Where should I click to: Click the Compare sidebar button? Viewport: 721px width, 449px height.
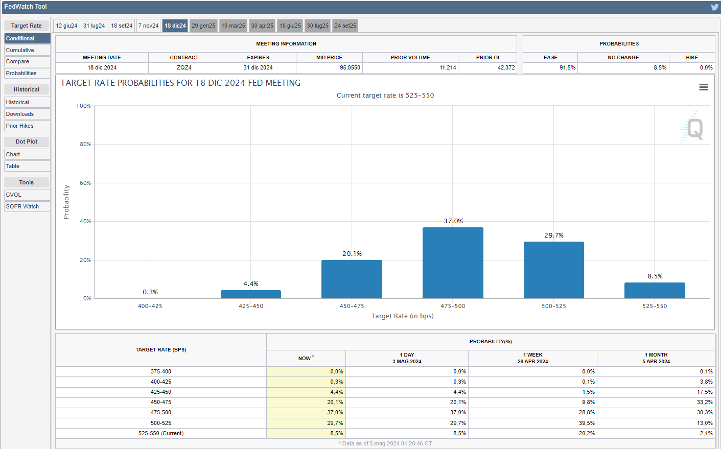[27, 61]
